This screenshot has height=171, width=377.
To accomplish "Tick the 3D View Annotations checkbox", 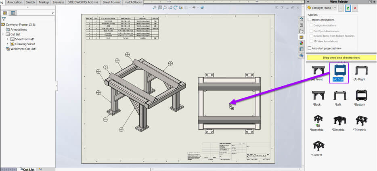I will click(311, 41).
